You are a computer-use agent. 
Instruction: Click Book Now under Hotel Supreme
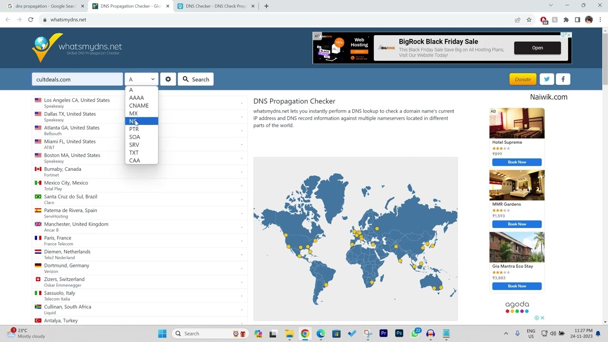[x=517, y=162]
